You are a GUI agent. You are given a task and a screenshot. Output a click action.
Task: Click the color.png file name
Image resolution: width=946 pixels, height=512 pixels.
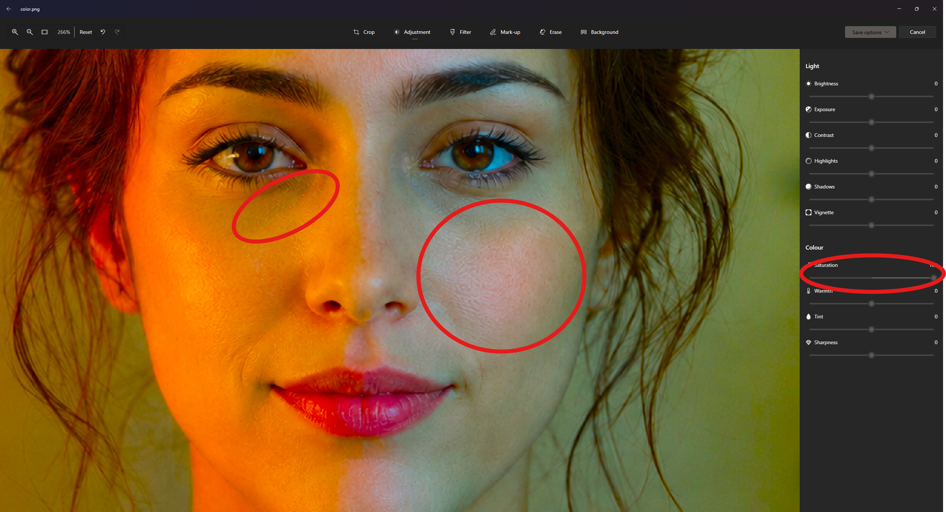[x=30, y=9]
